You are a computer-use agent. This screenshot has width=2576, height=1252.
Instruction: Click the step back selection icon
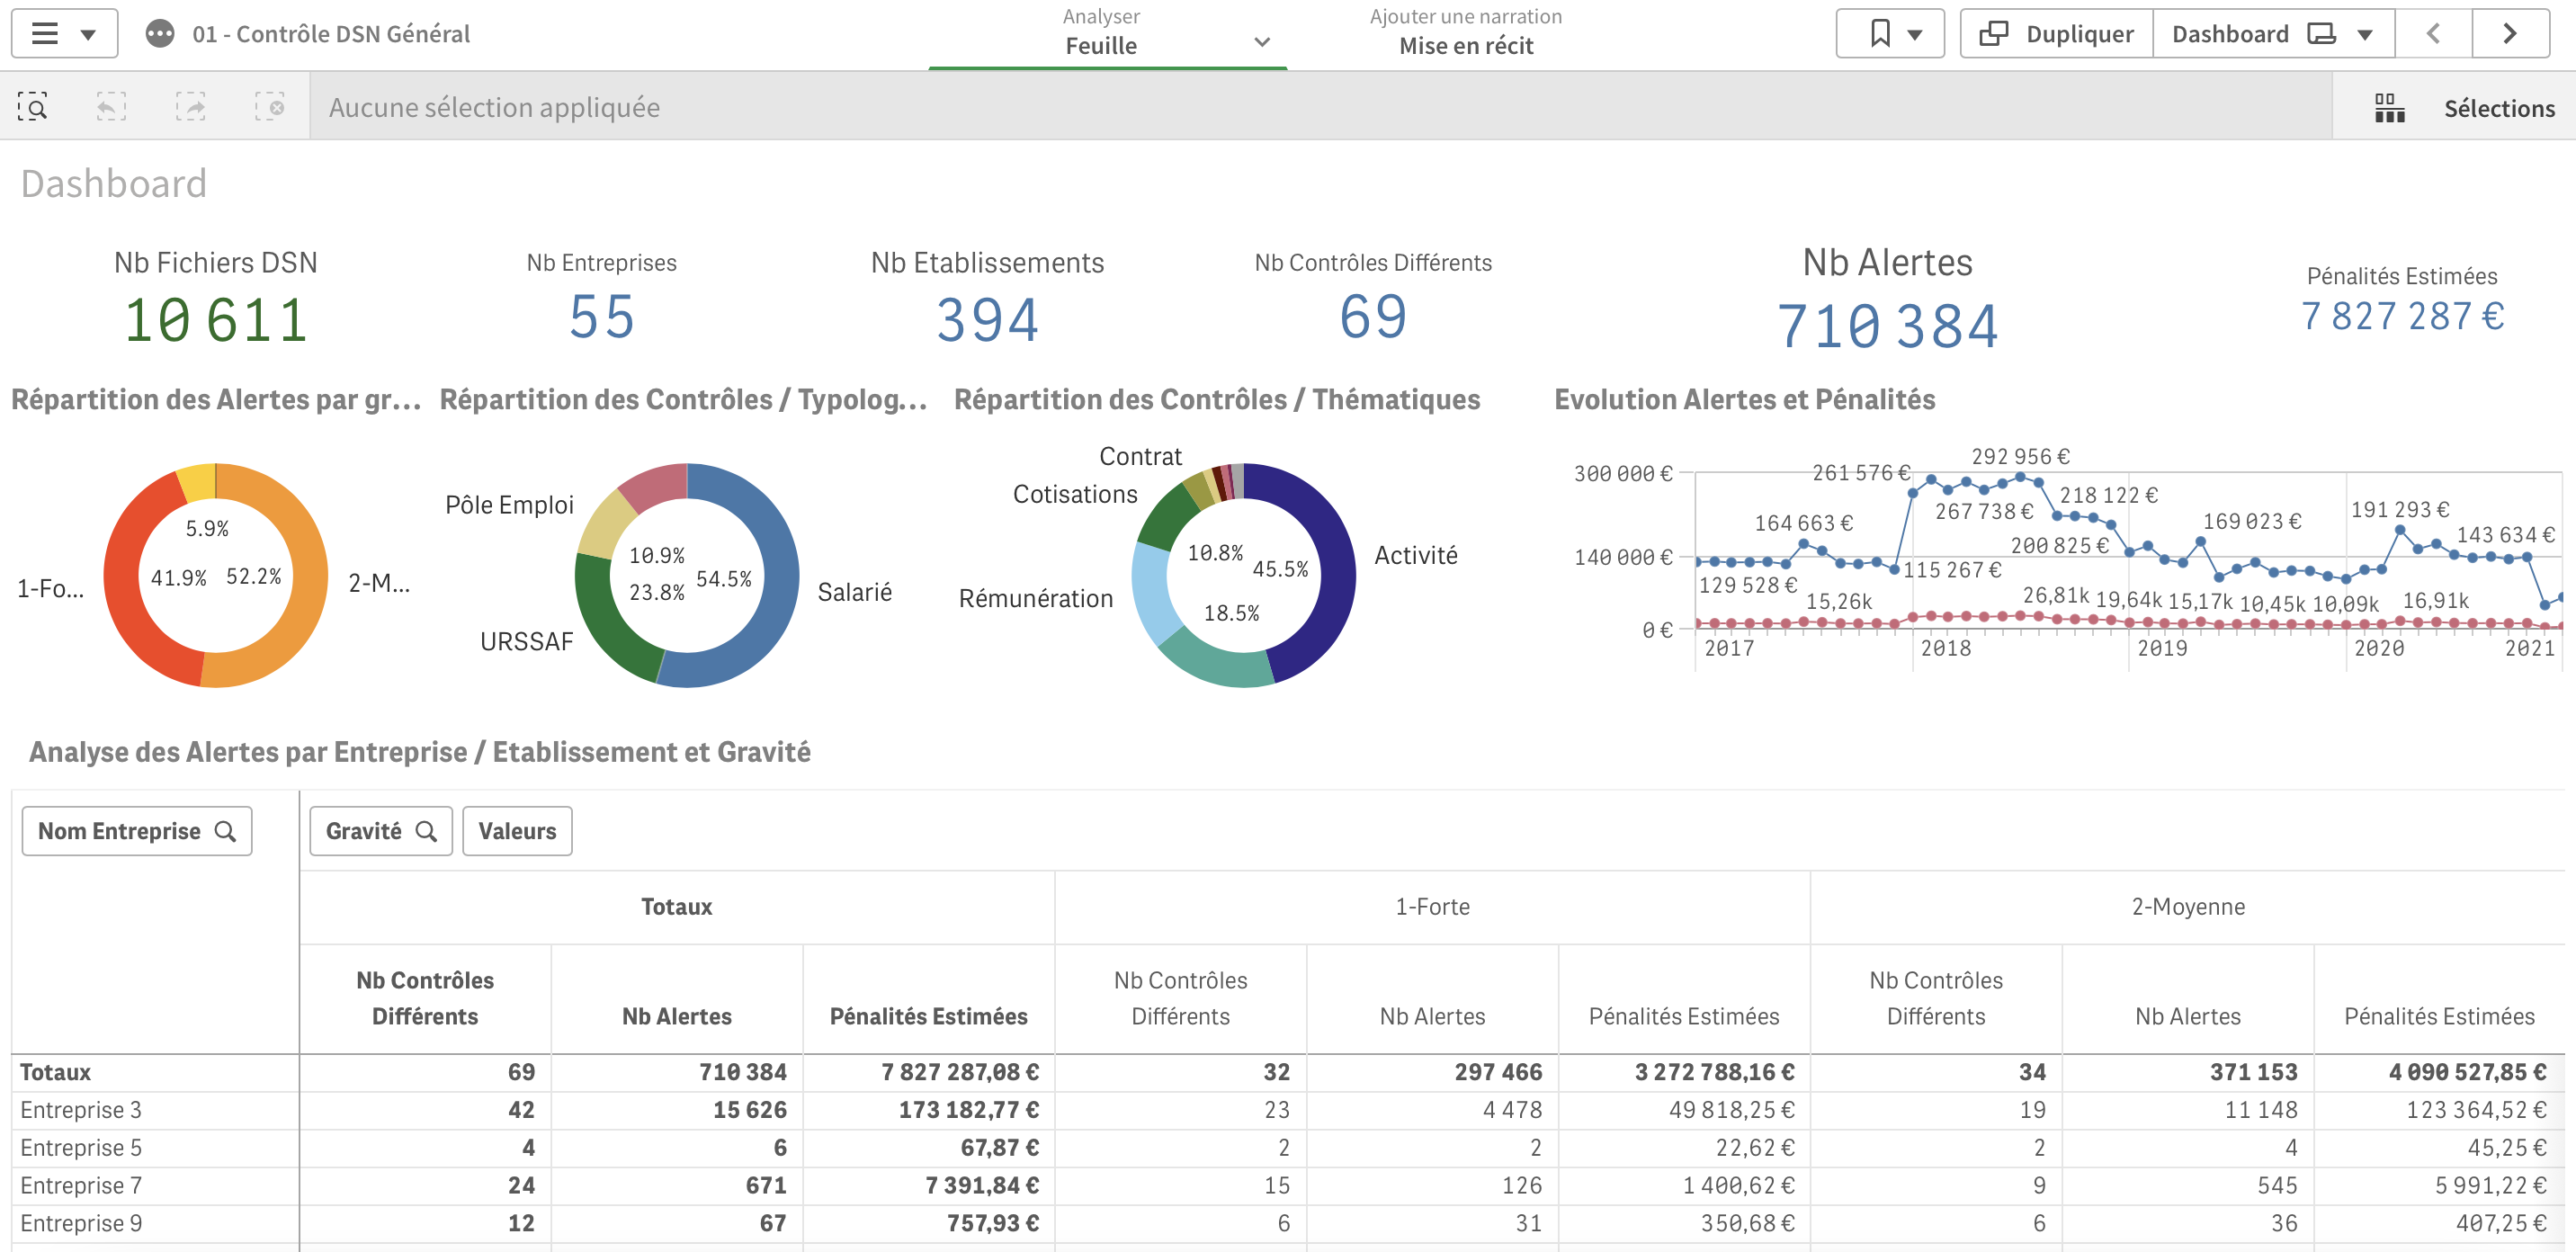point(111,107)
